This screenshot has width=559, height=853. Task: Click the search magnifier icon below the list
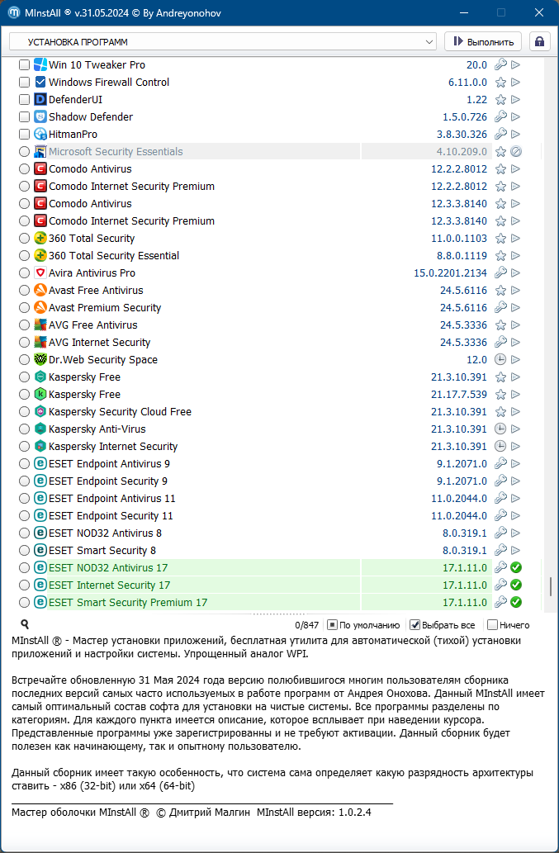tap(25, 625)
